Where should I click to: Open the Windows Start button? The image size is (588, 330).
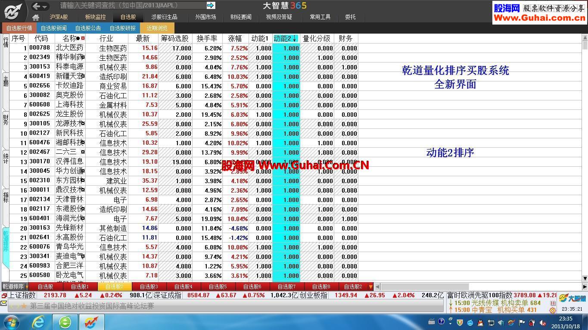click(x=11, y=322)
